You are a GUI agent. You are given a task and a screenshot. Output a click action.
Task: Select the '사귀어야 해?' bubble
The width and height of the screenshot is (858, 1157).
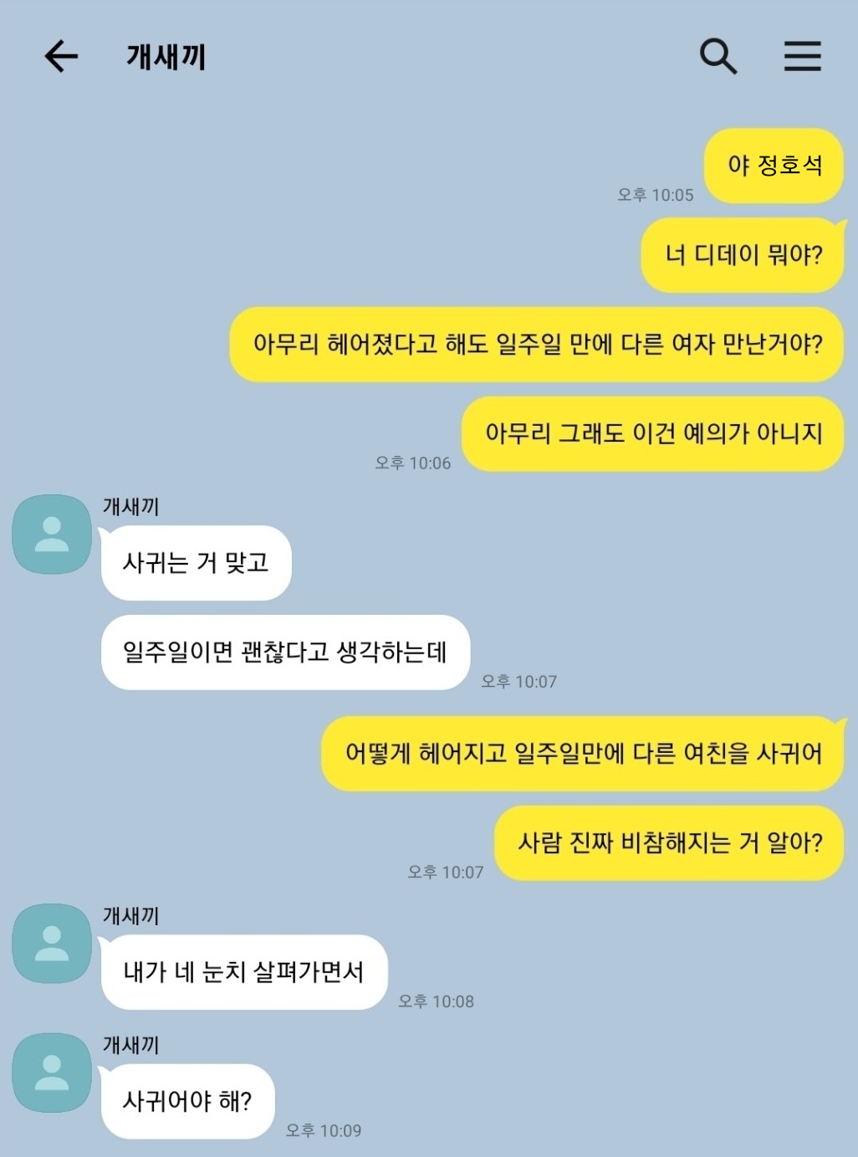pos(187,1101)
